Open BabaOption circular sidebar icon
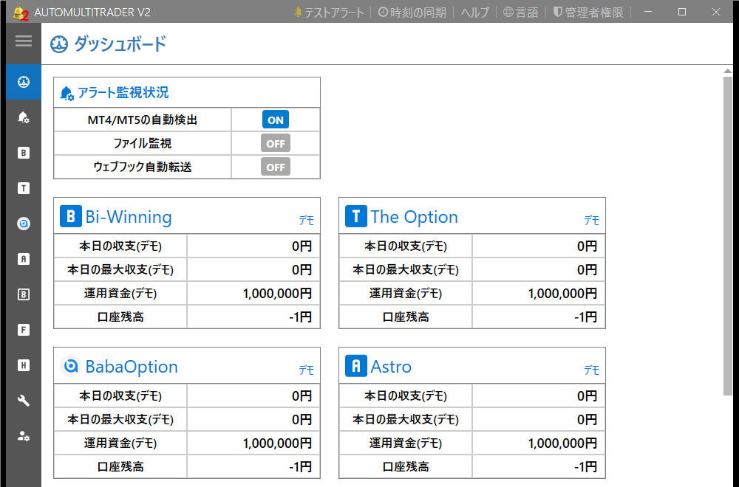Viewport: 739px width, 487px height. [x=24, y=224]
